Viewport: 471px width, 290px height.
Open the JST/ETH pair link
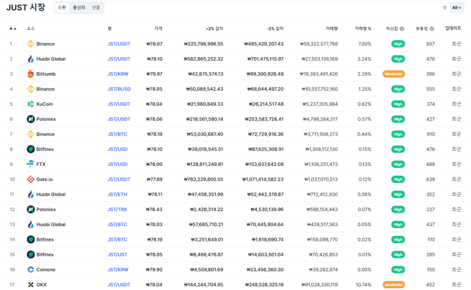118,195
